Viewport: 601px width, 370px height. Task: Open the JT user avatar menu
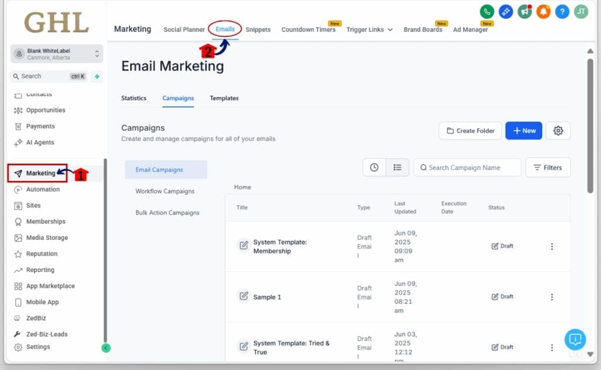click(581, 12)
